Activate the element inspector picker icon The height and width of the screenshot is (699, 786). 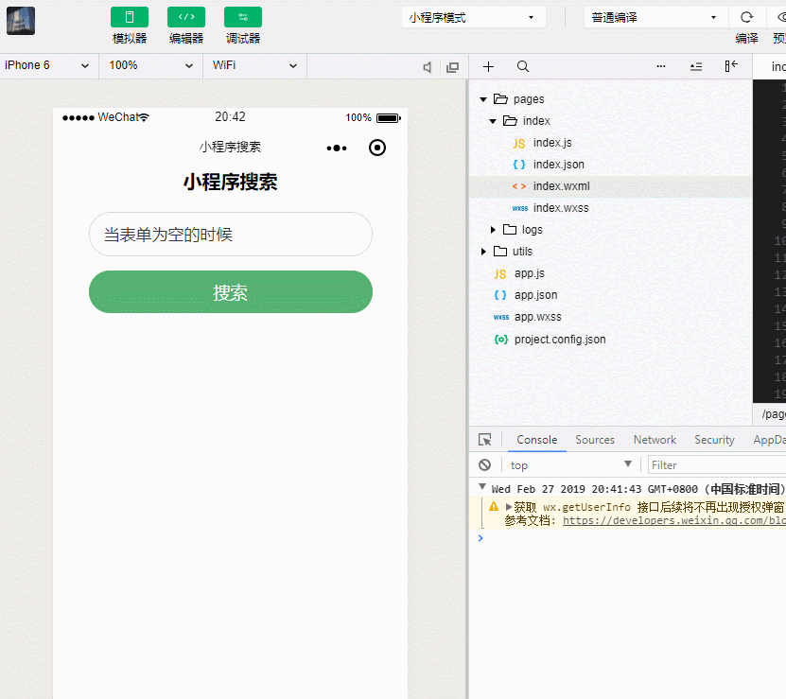(484, 440)
